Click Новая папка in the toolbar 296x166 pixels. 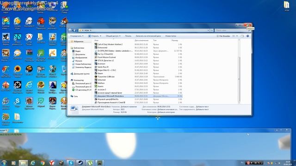(171, 36)
